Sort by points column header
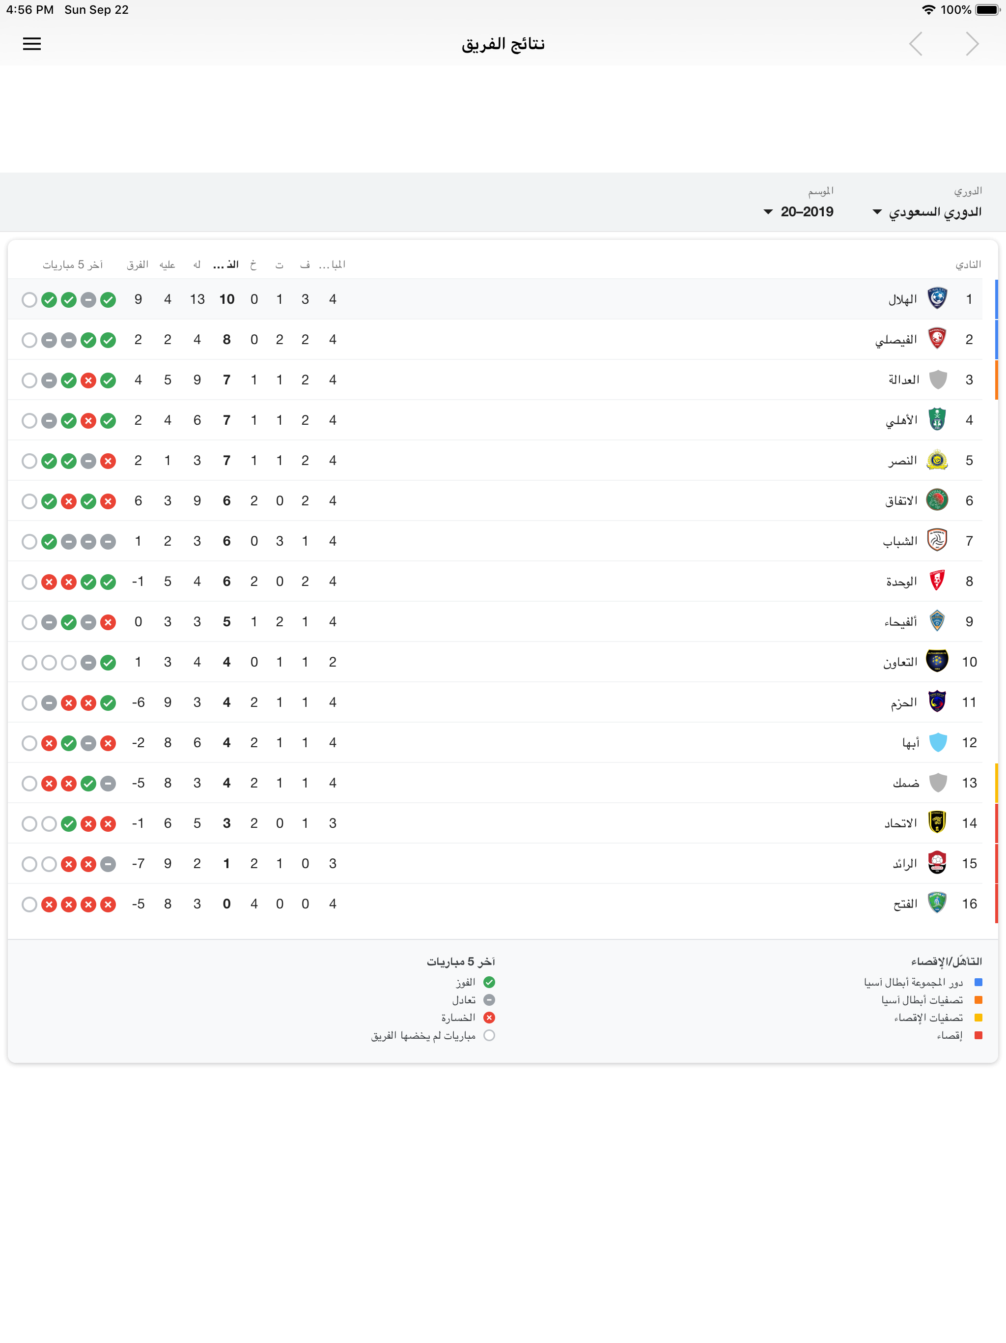This screenshot has height=1343, width=1006. [226, 264]
